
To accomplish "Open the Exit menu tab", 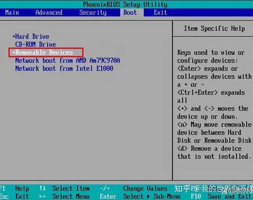I will click(x=160, y=12).
